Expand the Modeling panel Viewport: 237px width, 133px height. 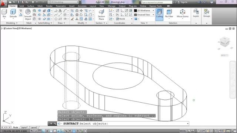tap(11, 23)
